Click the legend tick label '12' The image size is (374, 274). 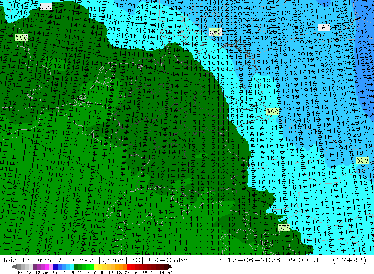click(x=110, y=273)
